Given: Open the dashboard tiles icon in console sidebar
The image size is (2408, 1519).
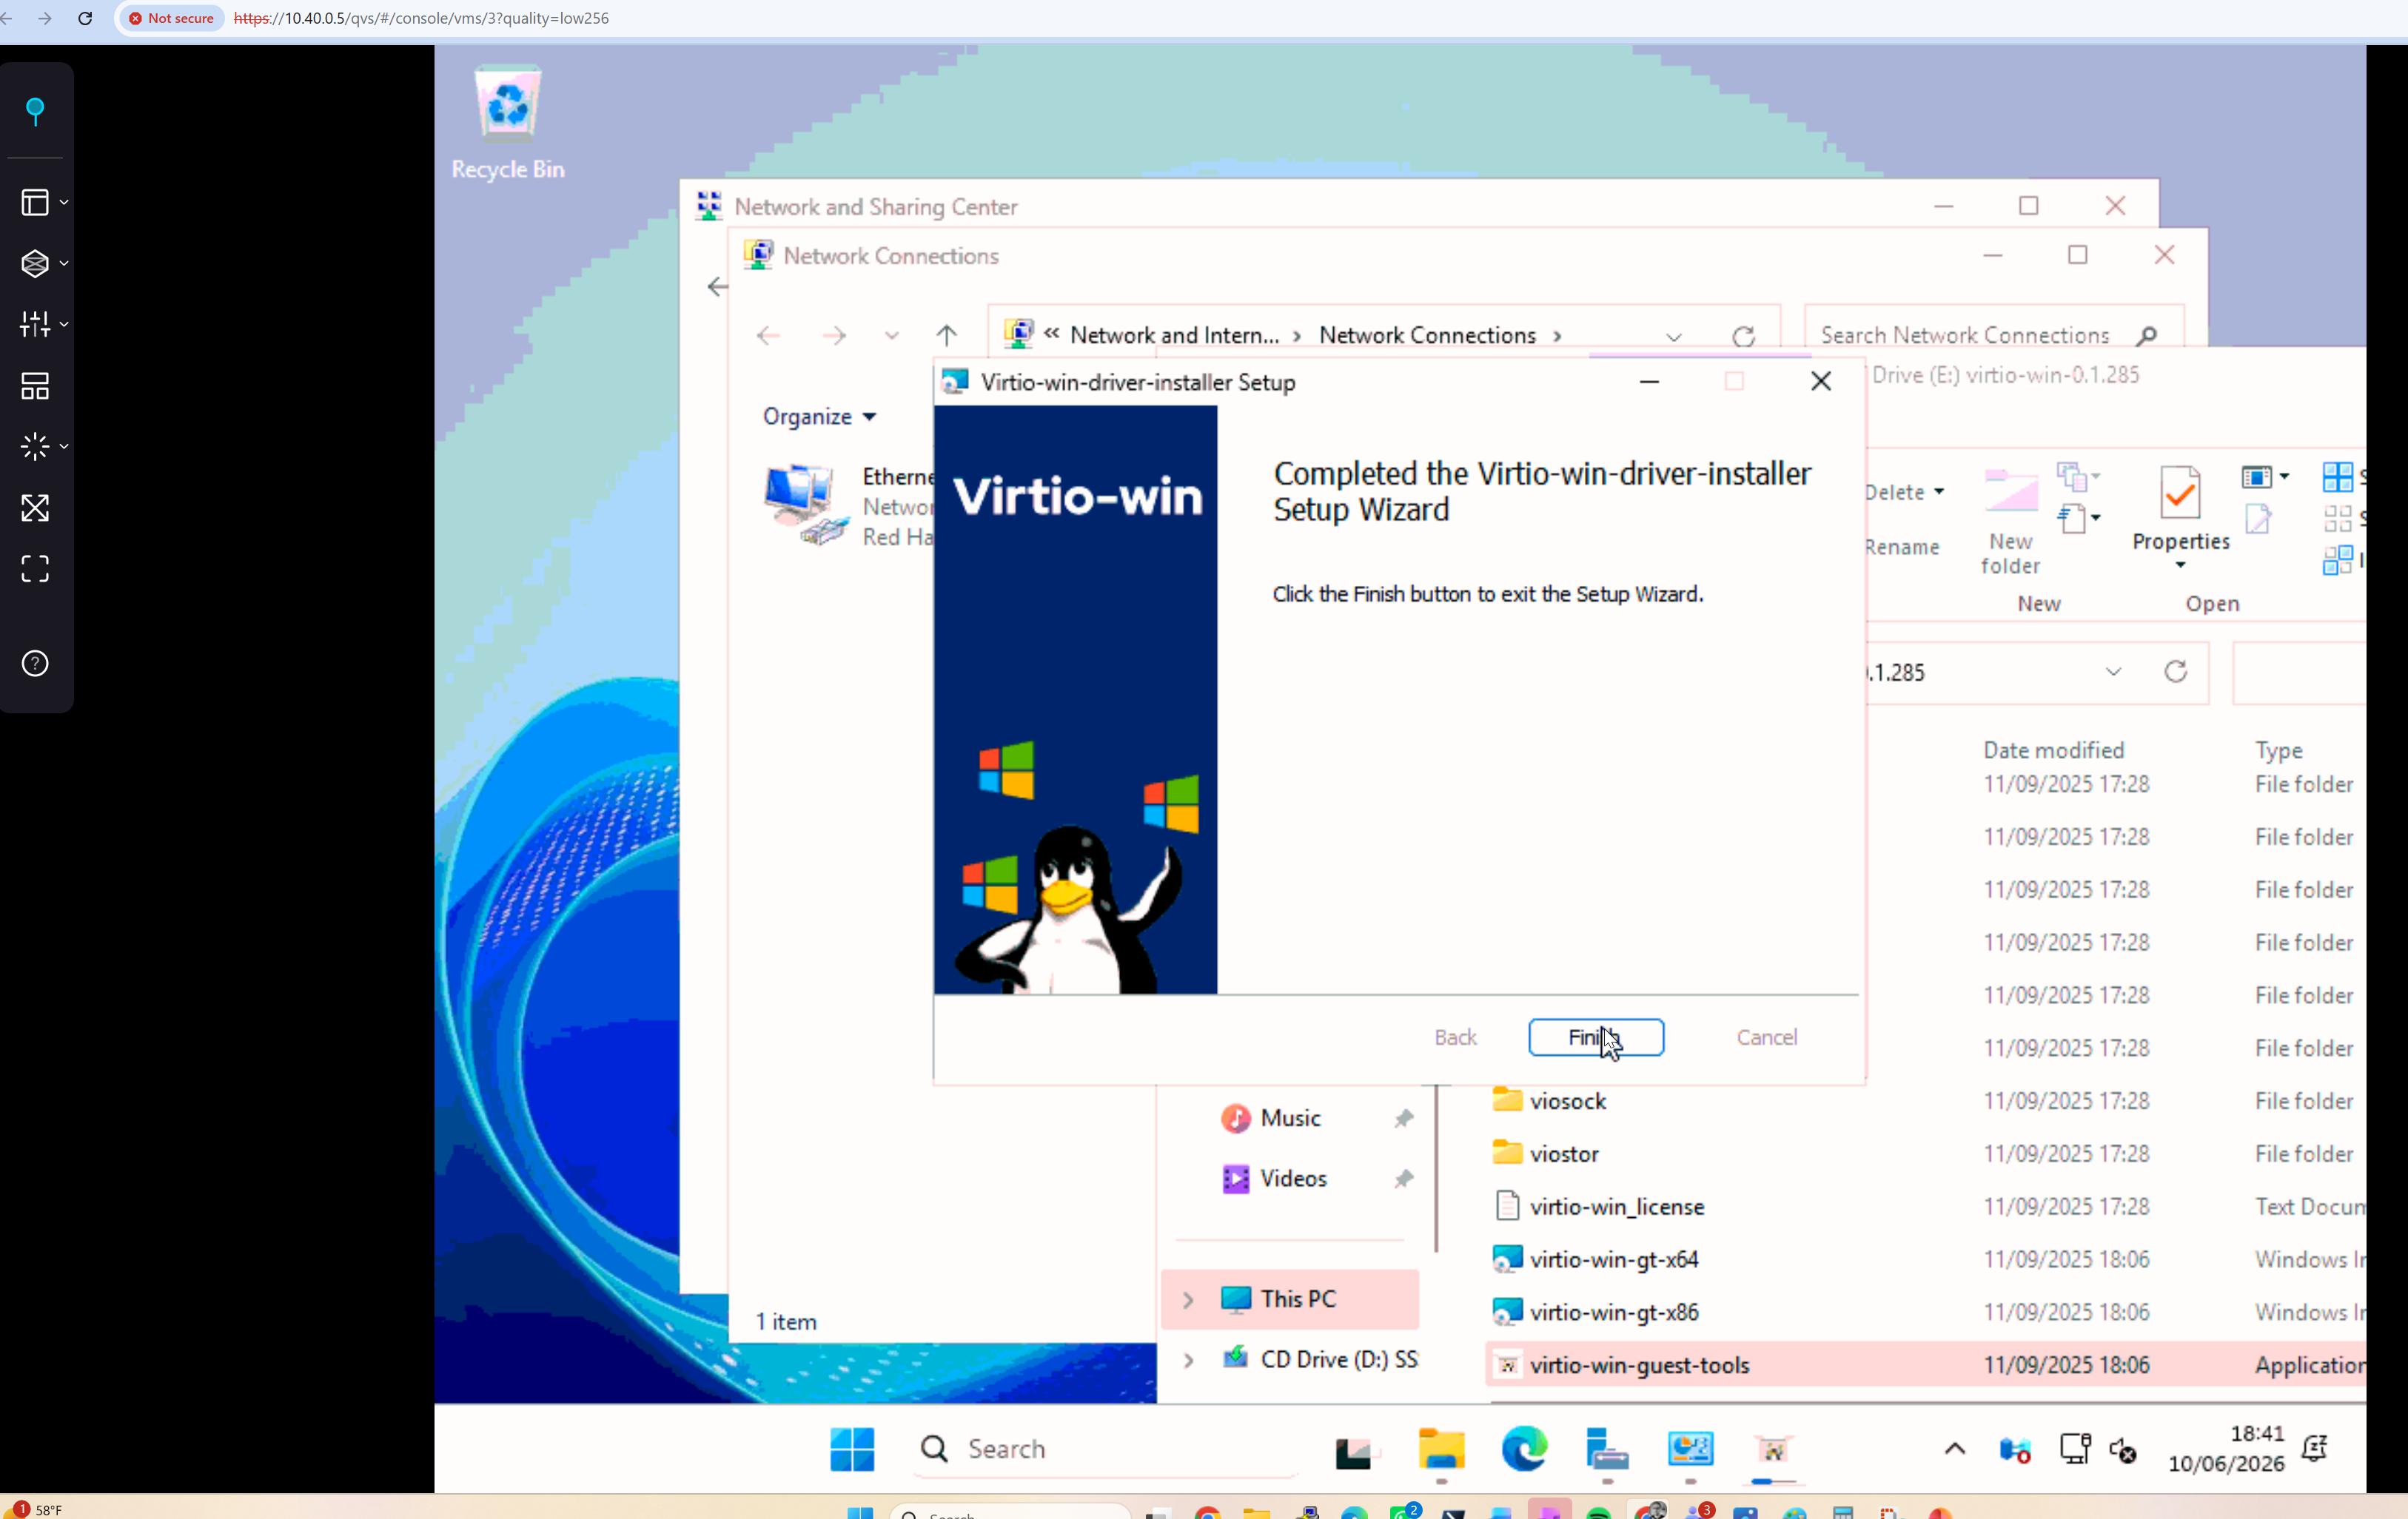Looking at the screenshot, I should [x=35, y=385].
